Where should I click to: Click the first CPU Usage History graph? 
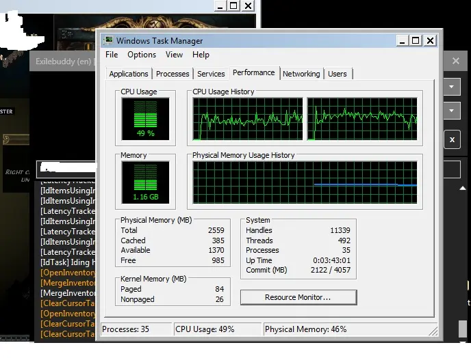click(248, 119)
